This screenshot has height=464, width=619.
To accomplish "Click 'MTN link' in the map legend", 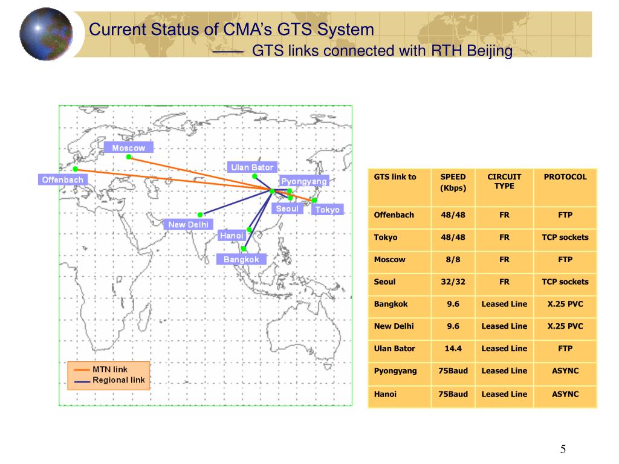I will click(110, 370).
